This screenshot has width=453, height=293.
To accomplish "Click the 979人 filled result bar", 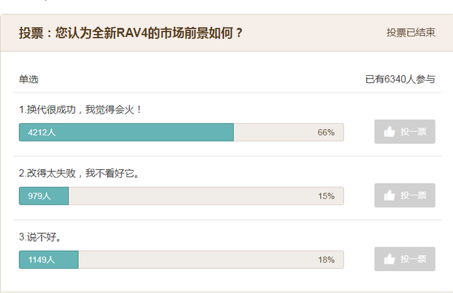I will click(x=44, y=195).
